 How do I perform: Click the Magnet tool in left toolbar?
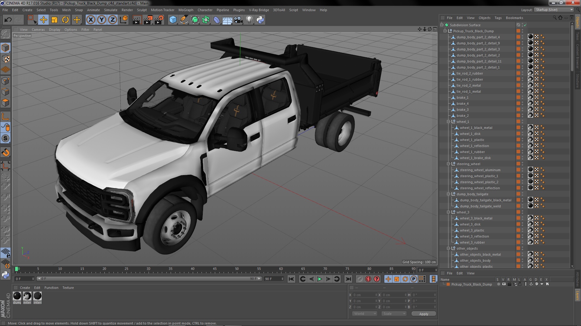5,152
